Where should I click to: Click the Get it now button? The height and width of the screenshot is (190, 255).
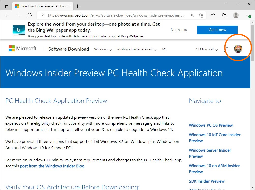point(217,30)
